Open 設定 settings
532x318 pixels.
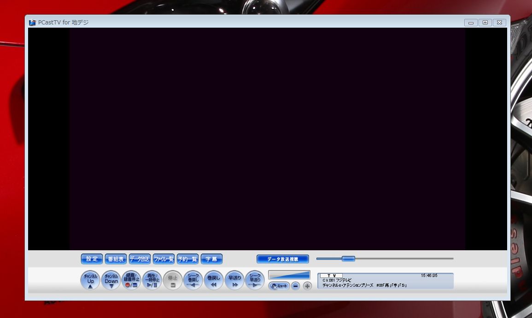coord(92,259)
